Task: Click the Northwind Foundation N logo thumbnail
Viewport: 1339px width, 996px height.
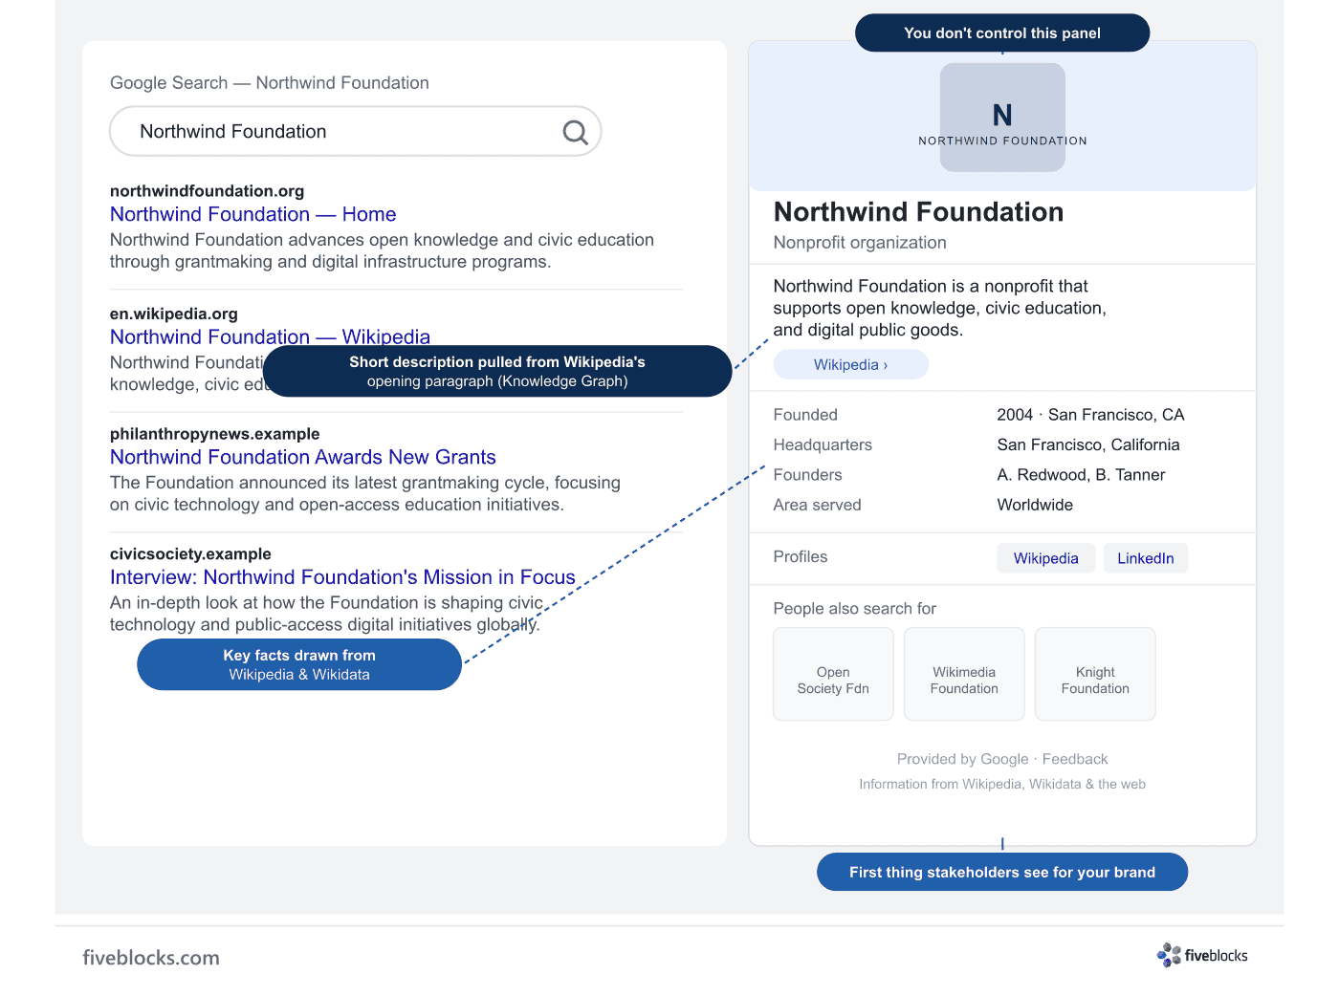Action: point(1002,118)
